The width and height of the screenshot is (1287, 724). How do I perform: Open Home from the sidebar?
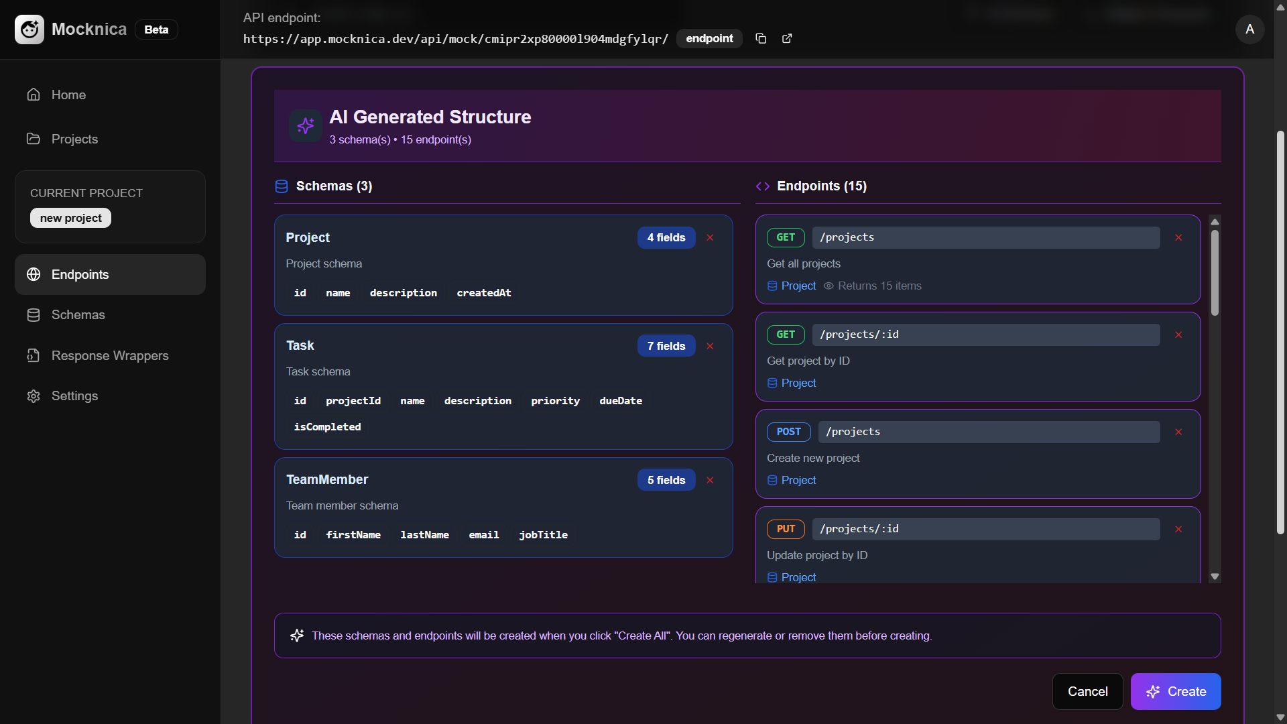[68, 95]
